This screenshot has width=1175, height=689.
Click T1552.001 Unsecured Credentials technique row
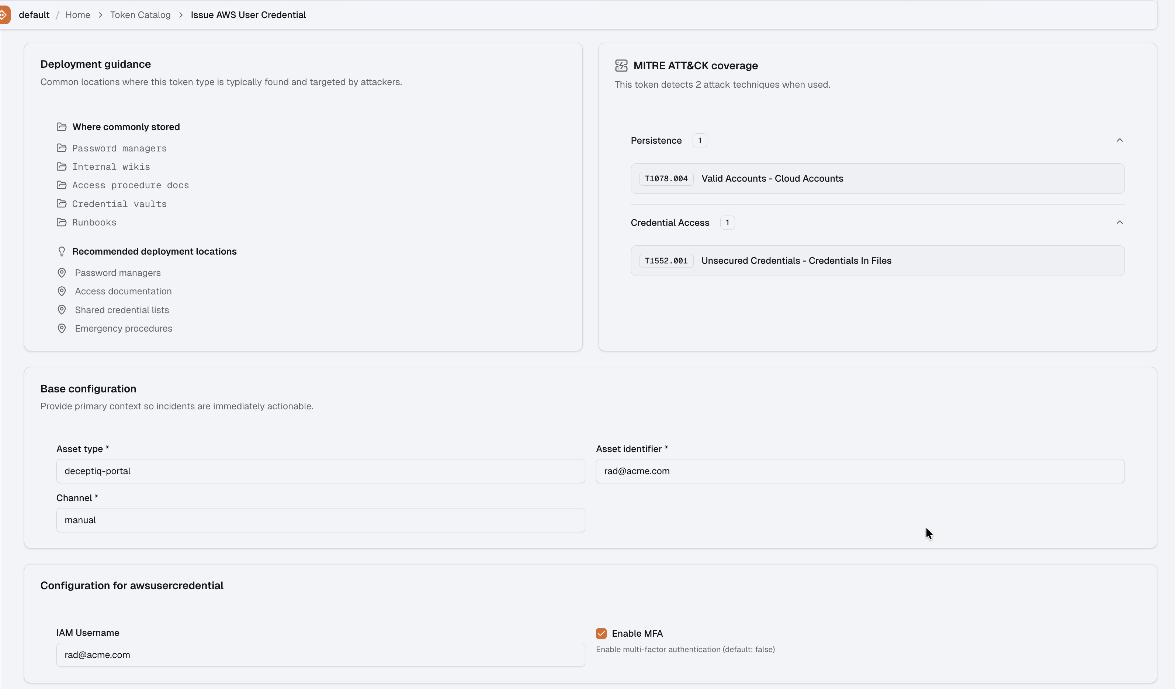877,261
